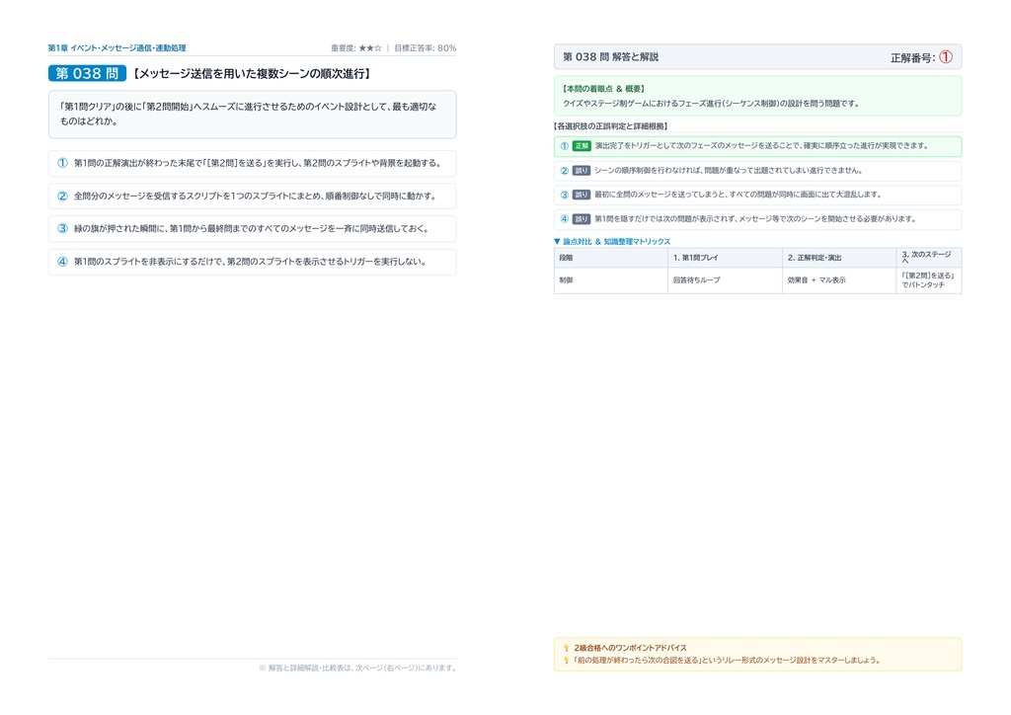This screenshot has height=715, width=1011.
Task: Click the question text box about 第1問クリア
Action: (252, 115)
